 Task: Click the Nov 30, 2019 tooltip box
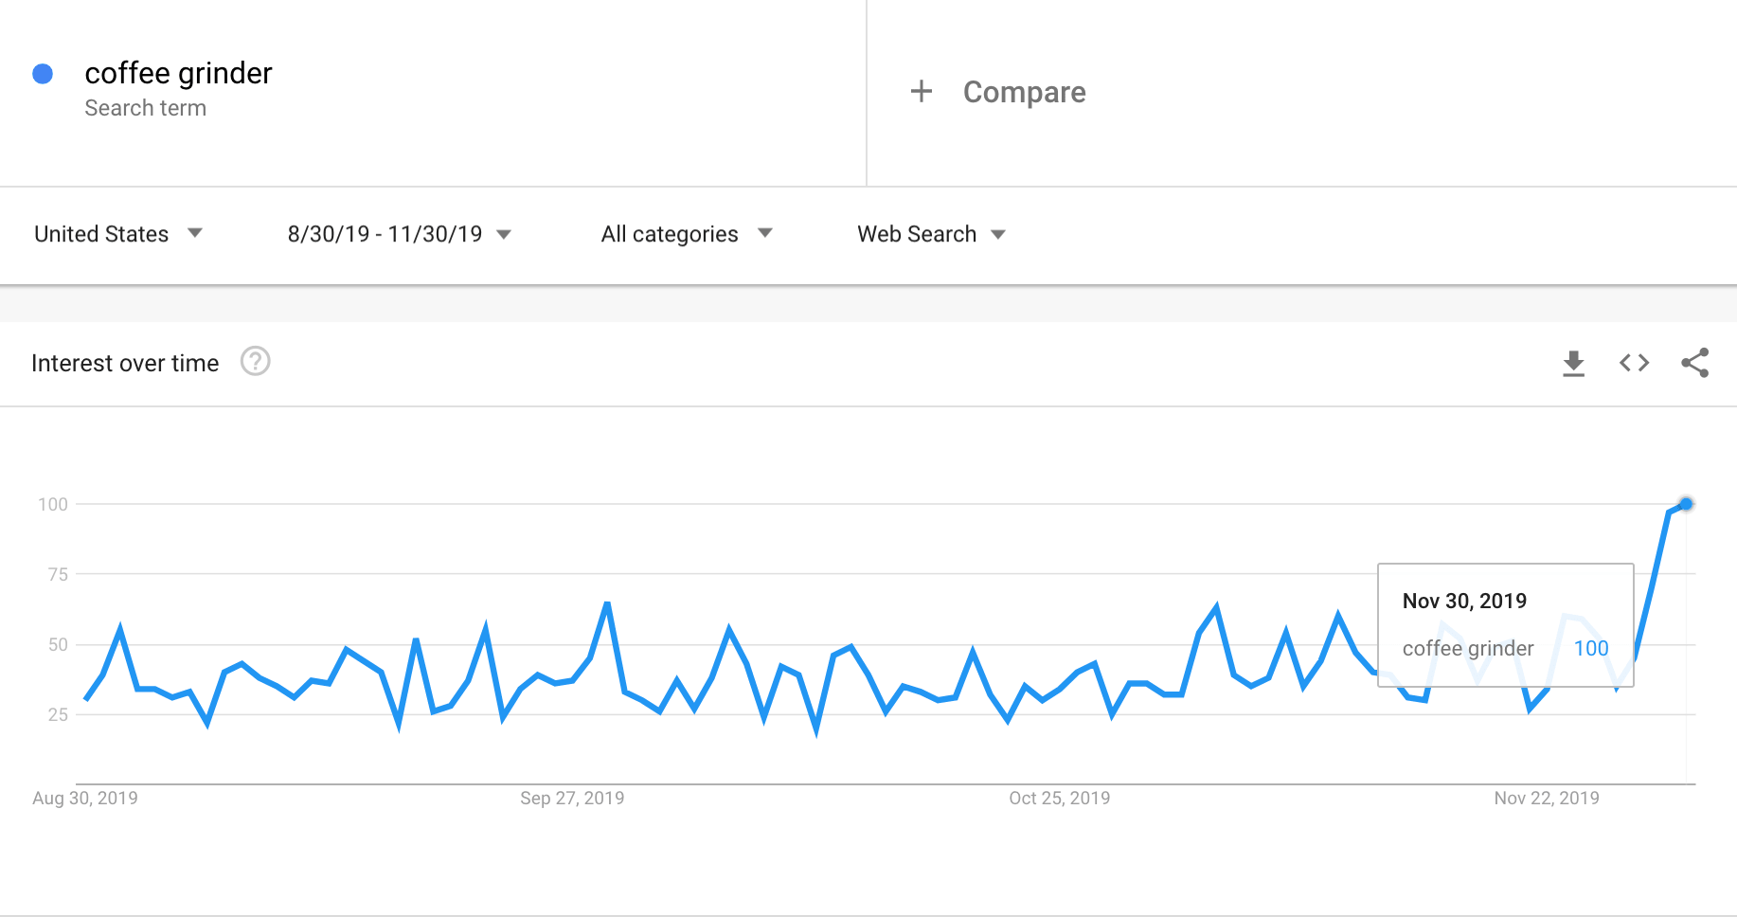click(x=1505, y=624)
